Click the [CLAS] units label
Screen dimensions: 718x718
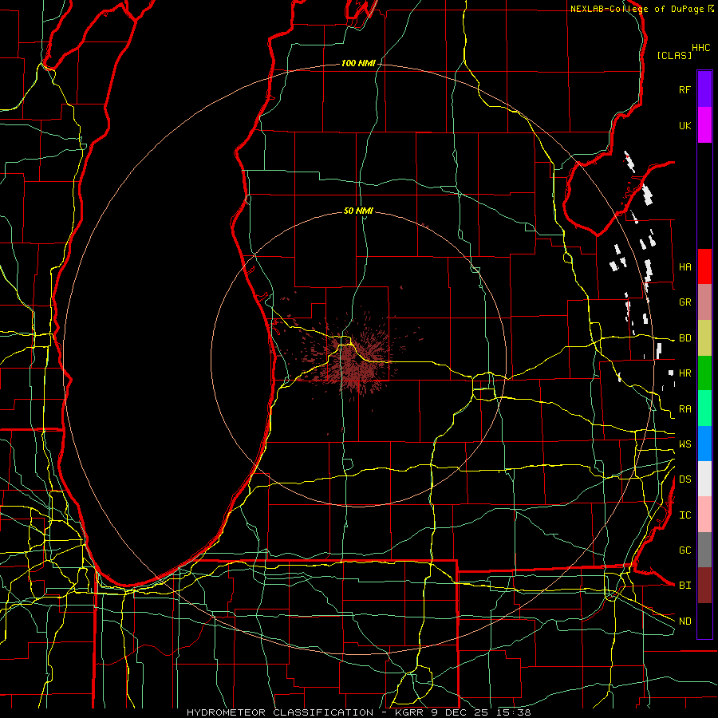click(x=674, y=55)
